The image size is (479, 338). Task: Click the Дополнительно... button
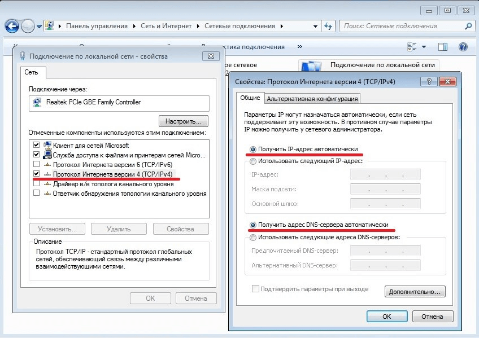click(x=415, y=292)
